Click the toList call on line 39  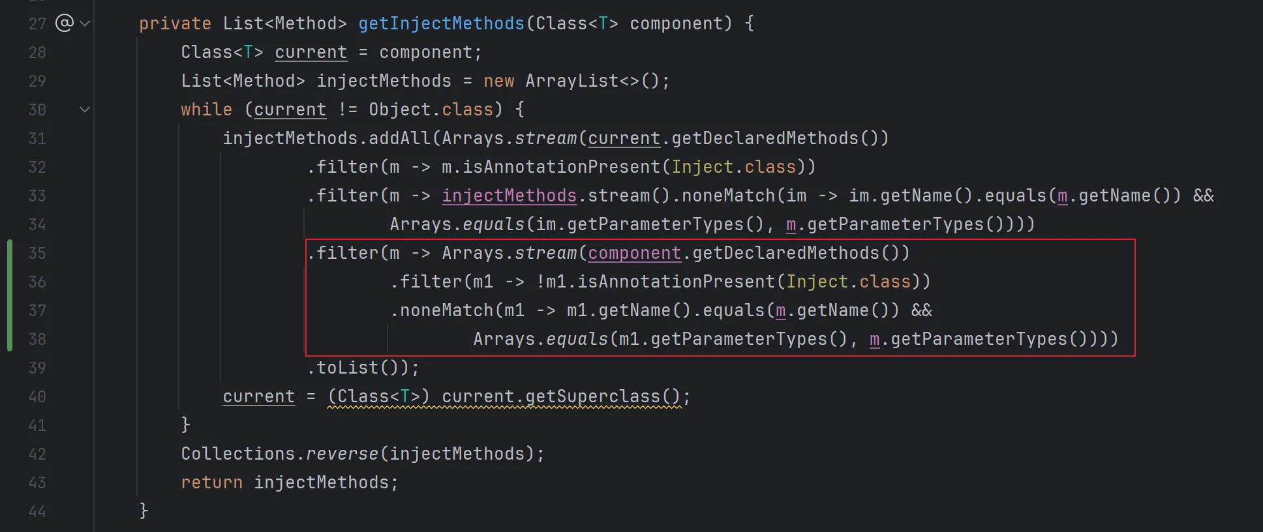(x=347, y=368)
